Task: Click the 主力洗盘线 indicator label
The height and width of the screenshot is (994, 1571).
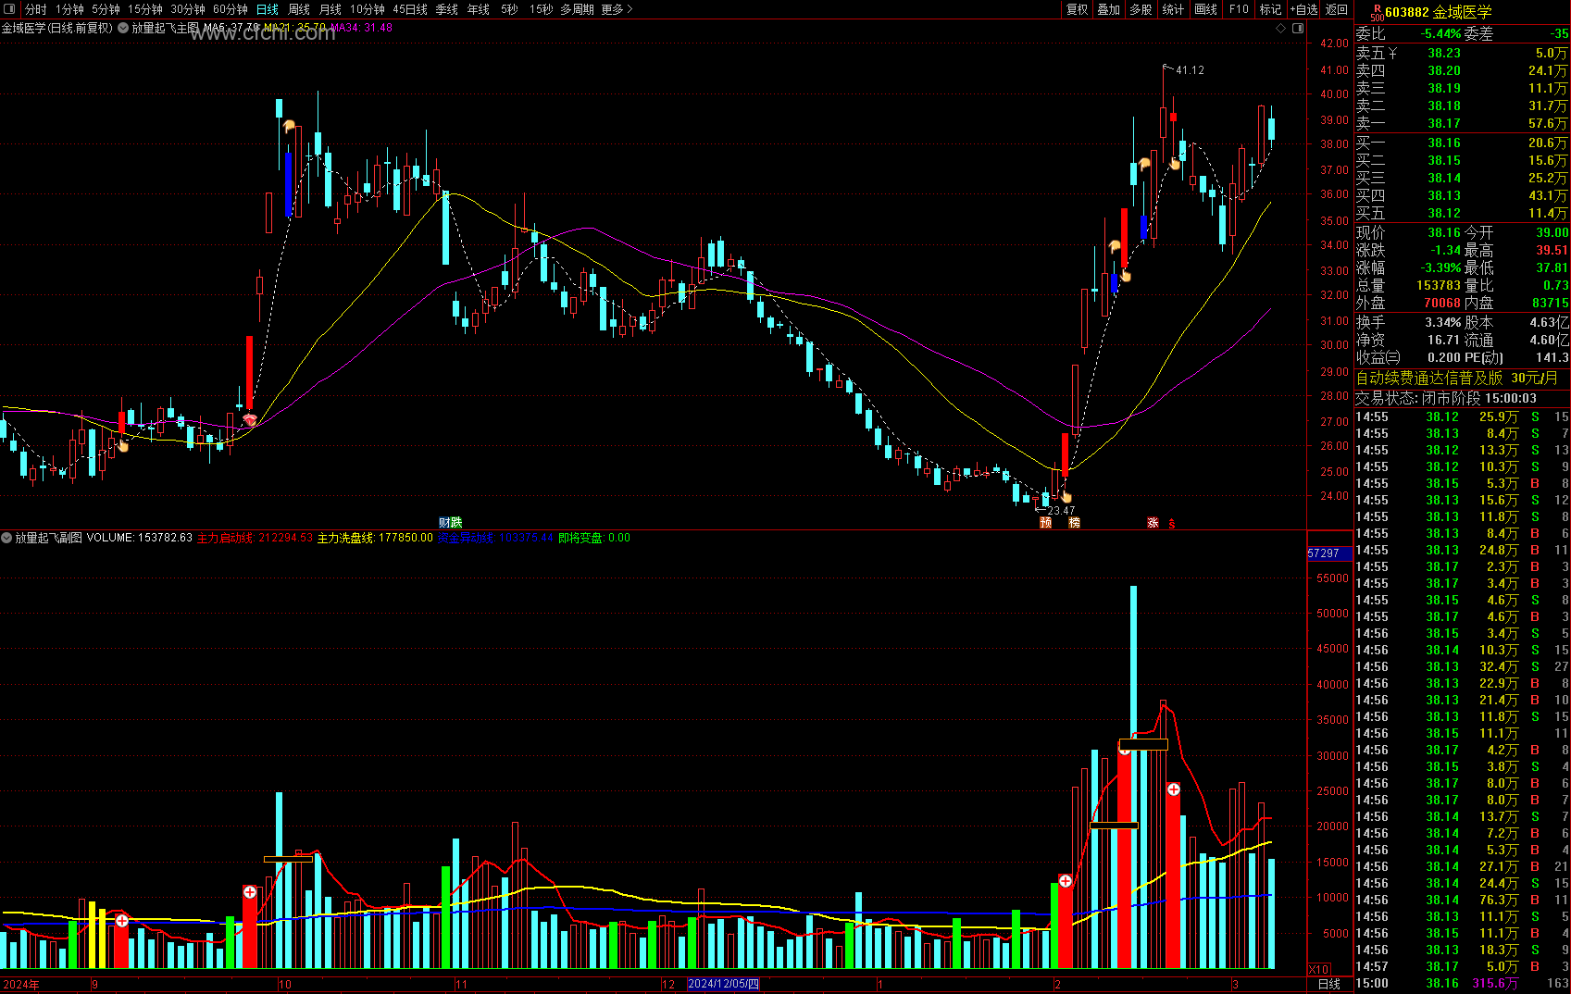Action: point(375,538)
